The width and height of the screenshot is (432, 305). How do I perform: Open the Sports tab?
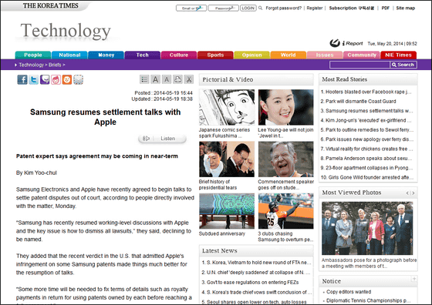tap(215, 55)
